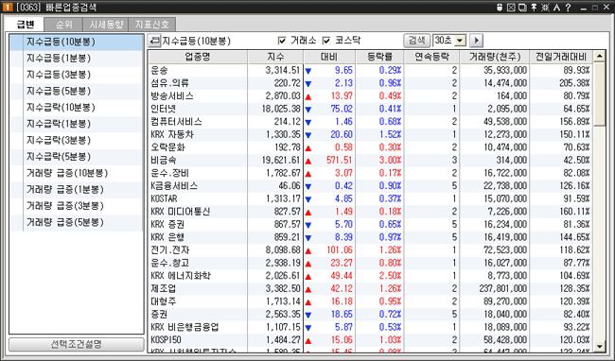Image resolution: width=615 pixels, height=361 pixels.
Task: Click the table scrollbar down arrow
Action: pos(599,346)
